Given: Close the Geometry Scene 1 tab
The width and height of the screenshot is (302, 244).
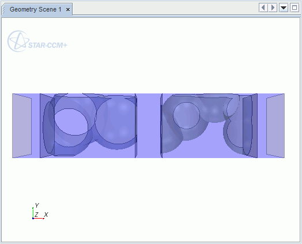Looking at the screenshot, I should 68,9.
